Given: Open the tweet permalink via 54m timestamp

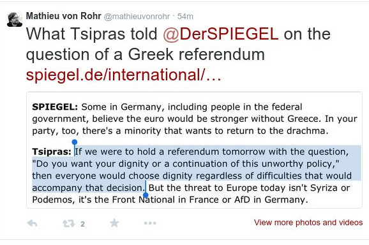Looking at the screenshot, I should pos(185,17).
